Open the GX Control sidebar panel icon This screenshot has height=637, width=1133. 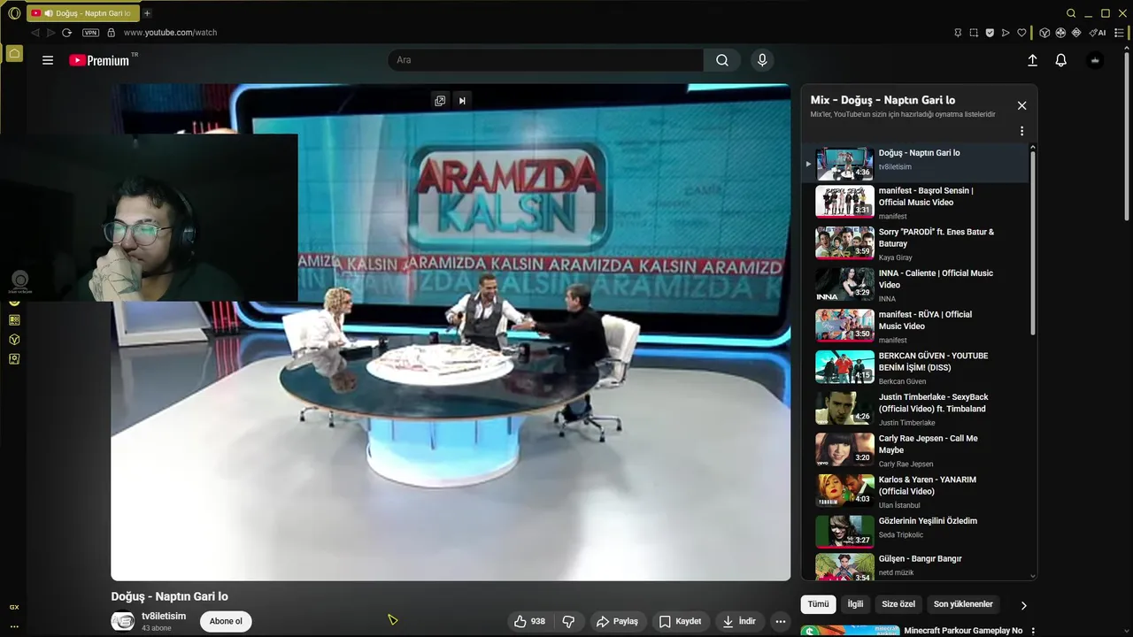coord(14,359)
